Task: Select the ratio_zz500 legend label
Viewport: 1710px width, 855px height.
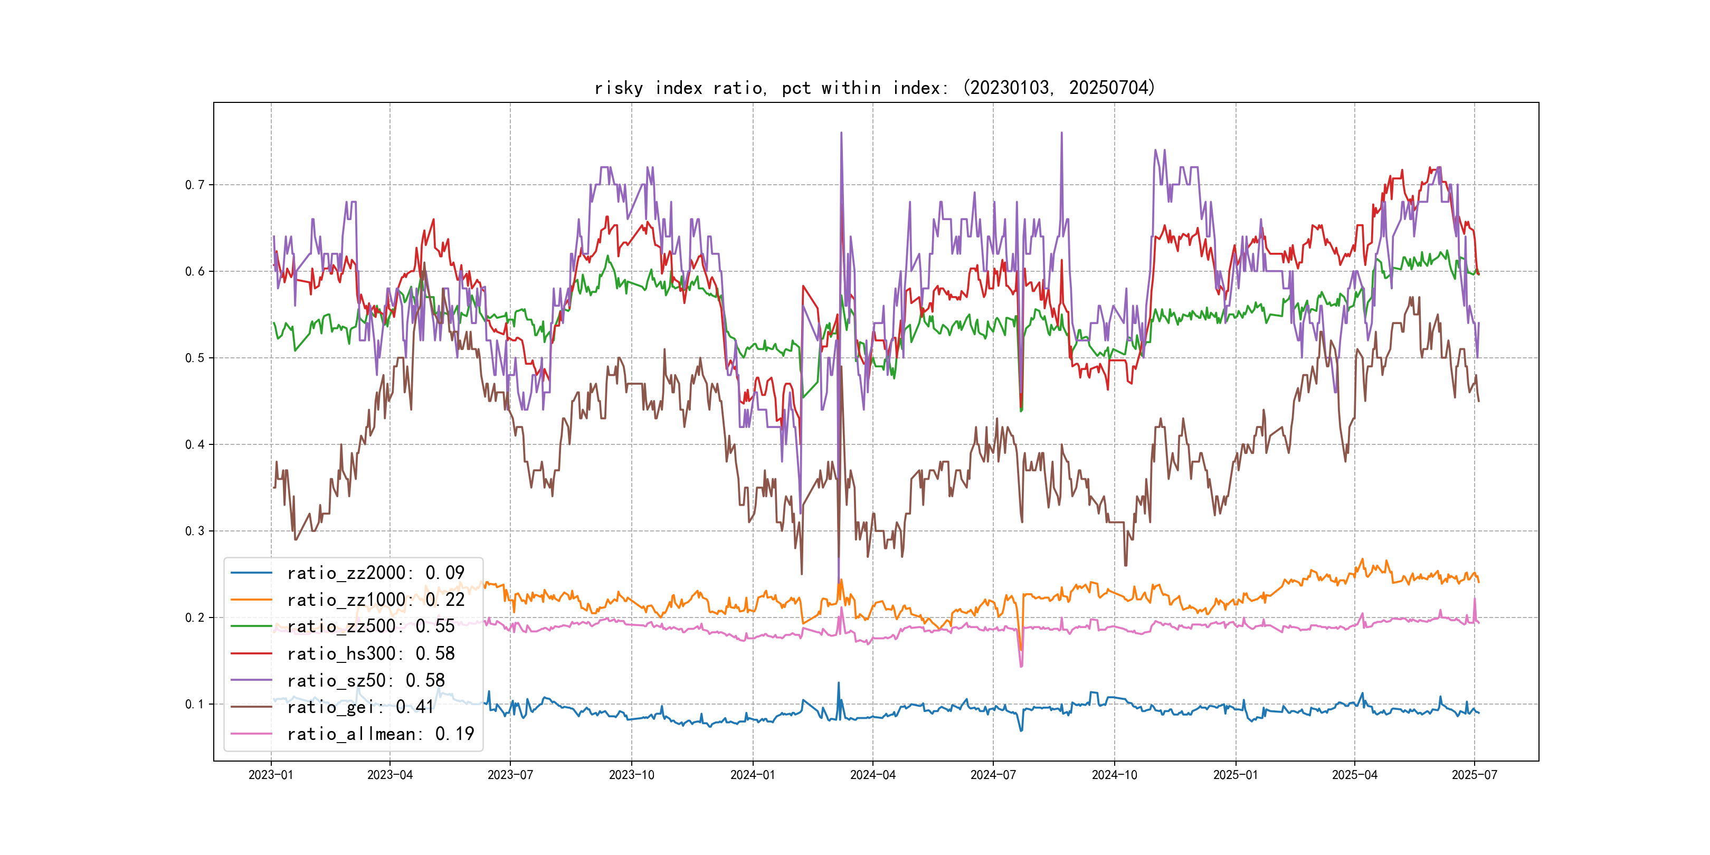Action: 370,626
